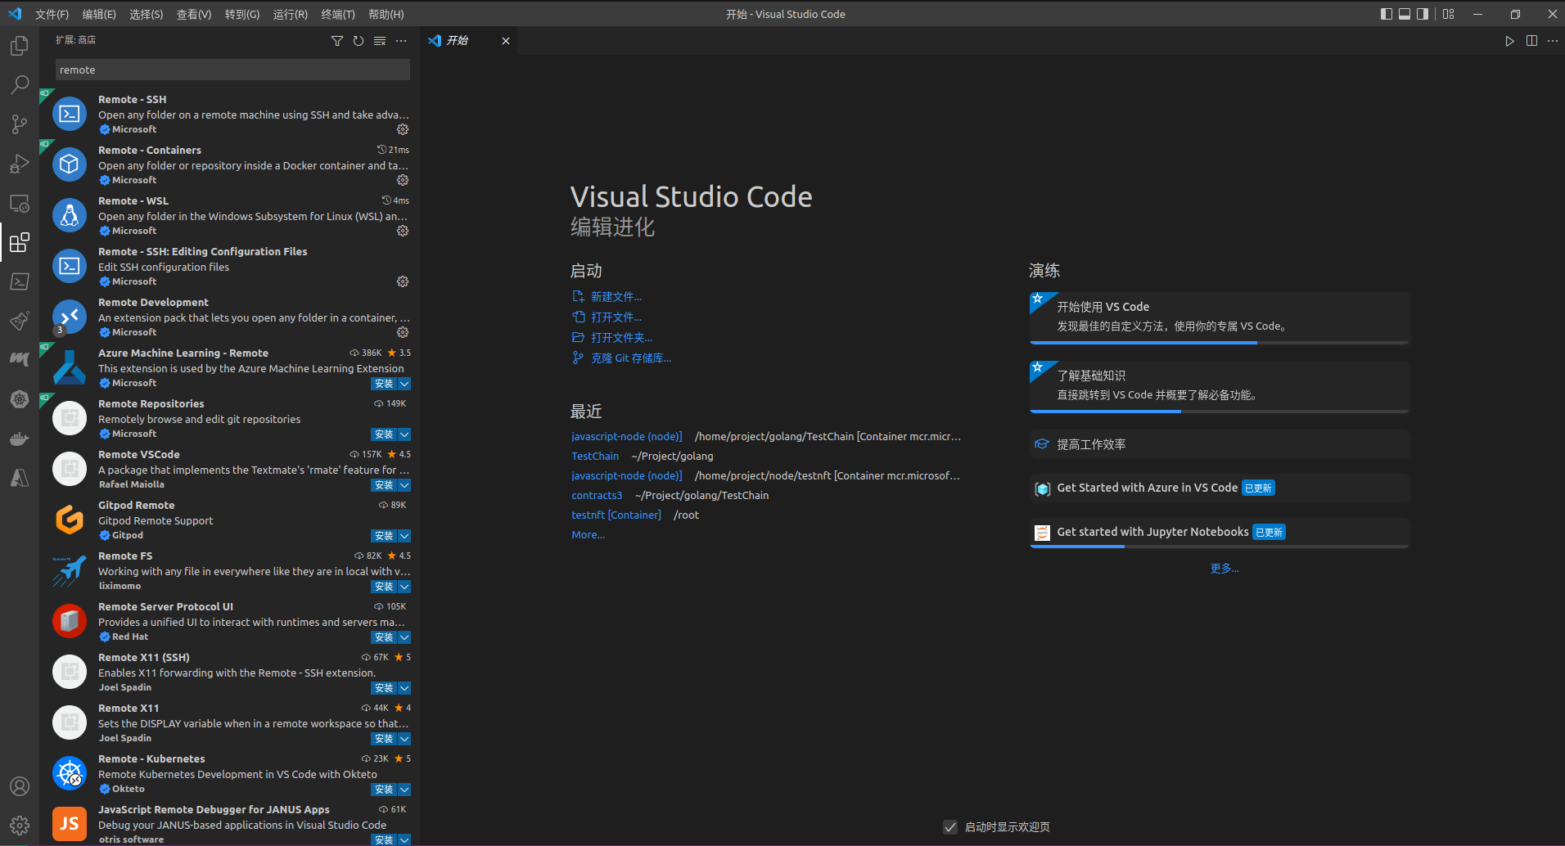Open manage gear for Remote - SSH: Editing Configuration Files

[403, 281]
